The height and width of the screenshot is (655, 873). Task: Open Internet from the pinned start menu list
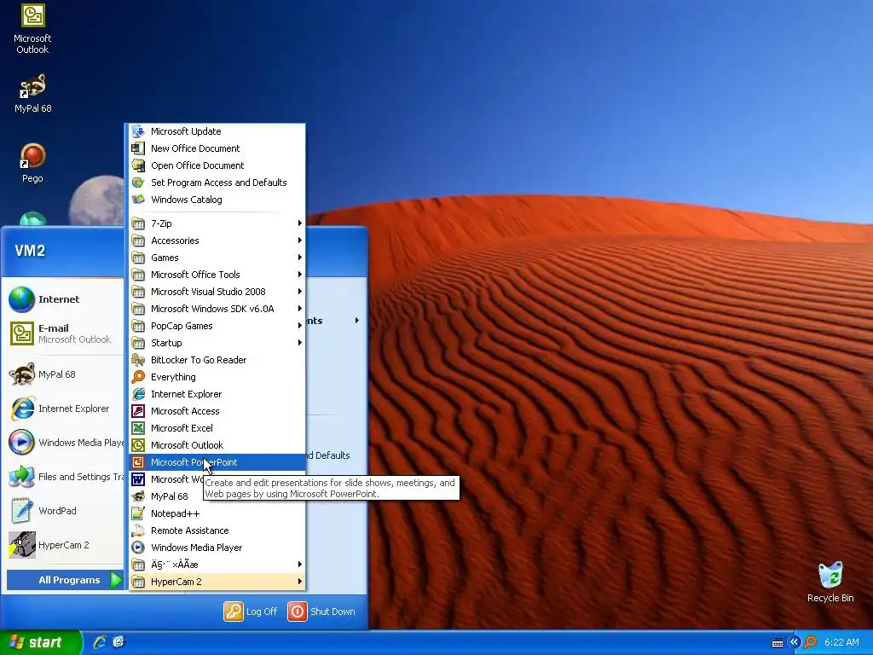pyautogui.click(x=65, y=299)
